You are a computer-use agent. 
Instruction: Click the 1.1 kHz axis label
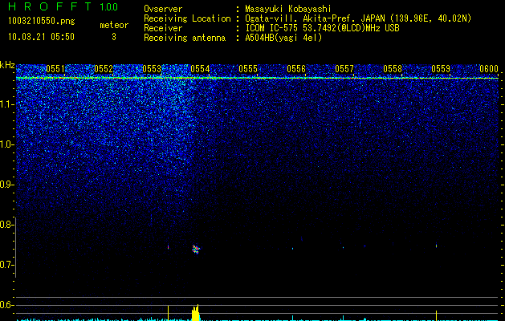[x=6, y=104]
